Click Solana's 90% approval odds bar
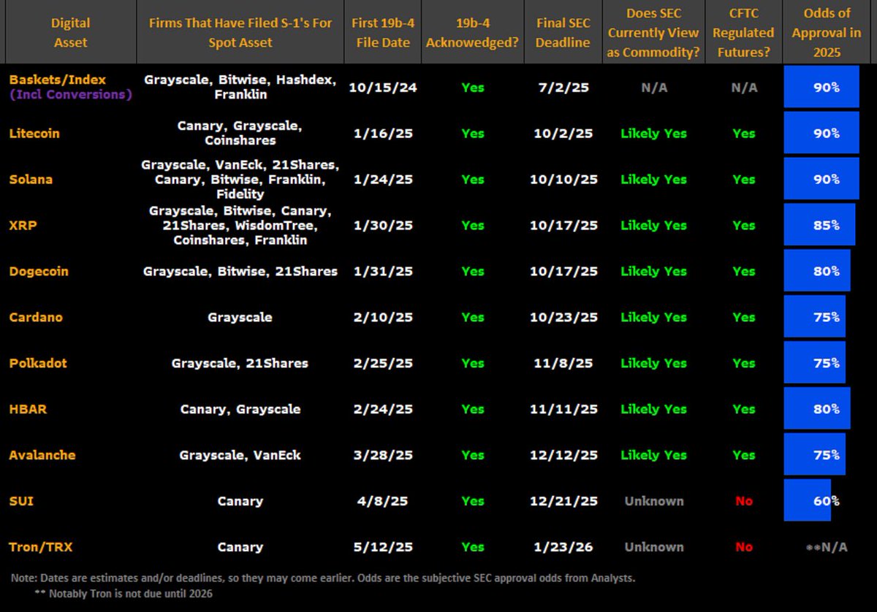Viewport: 877px width, 612px height. point(821,179)
